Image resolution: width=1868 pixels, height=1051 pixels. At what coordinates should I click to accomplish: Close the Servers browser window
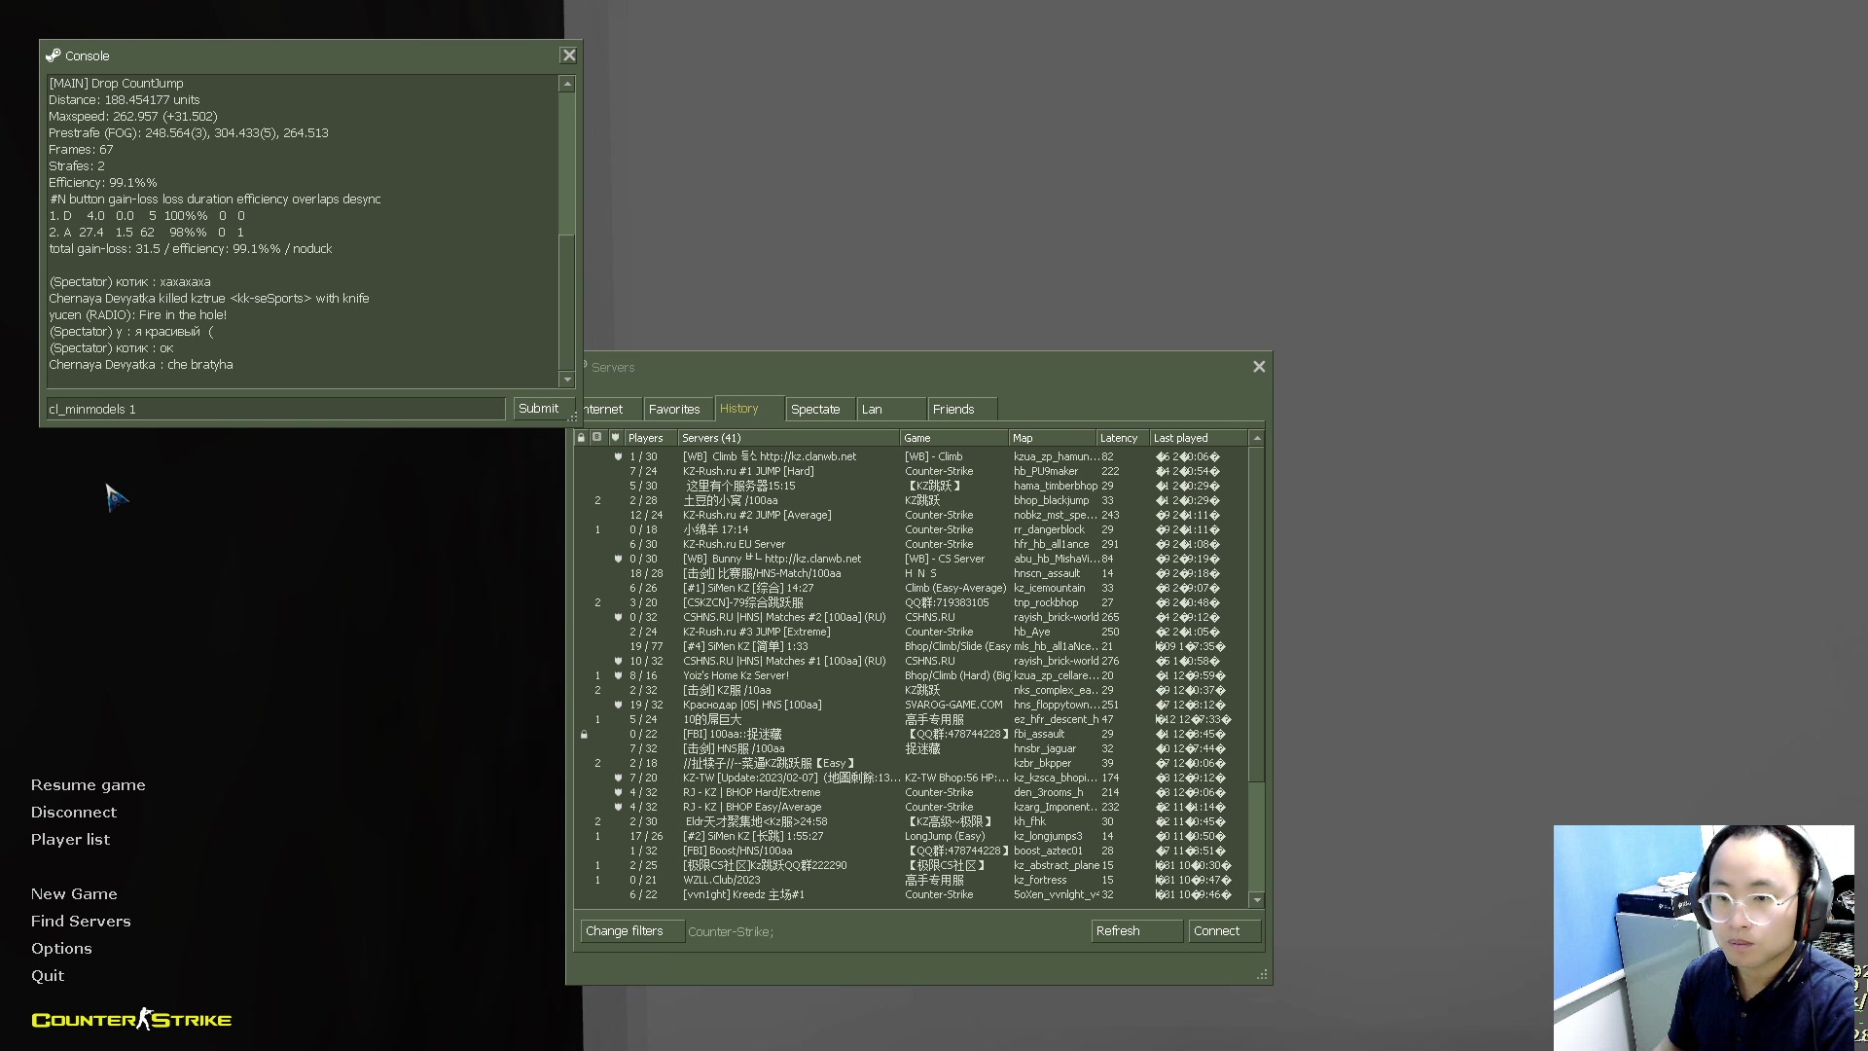click(1259, 367)
